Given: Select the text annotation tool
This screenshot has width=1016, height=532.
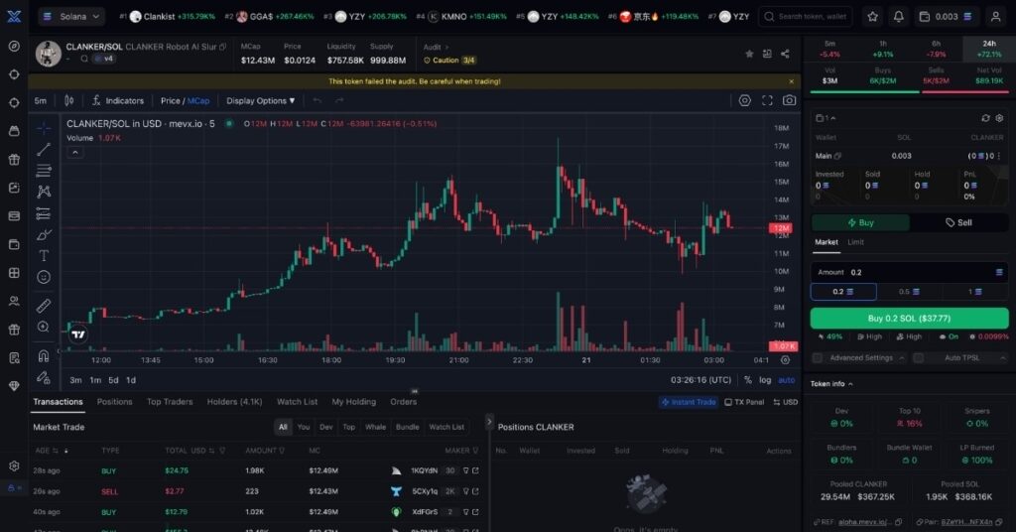Looking at the screenshot, I should click(44, 256).
